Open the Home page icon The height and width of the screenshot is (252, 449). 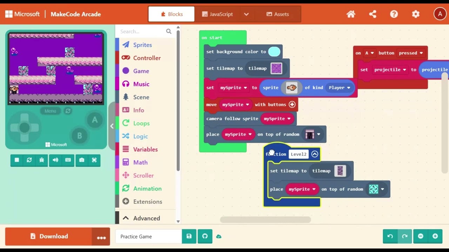pos(351,14)
